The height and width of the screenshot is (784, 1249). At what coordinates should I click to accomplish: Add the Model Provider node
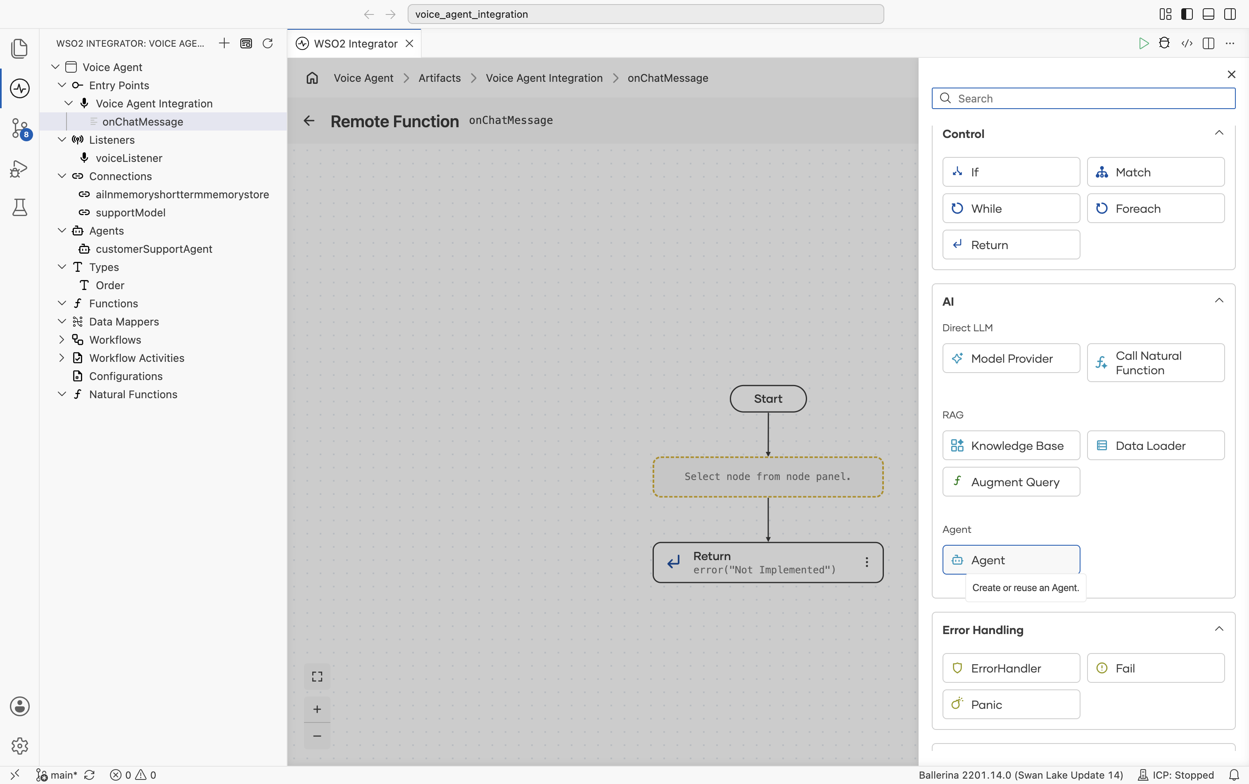tap(1011, 358)
